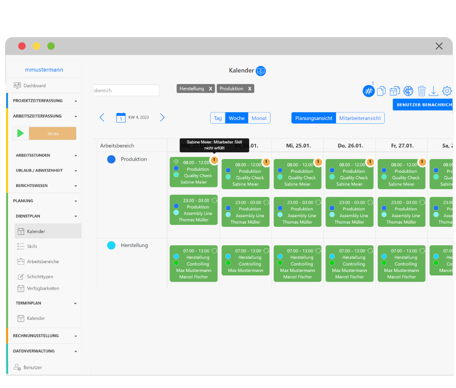
Task: Switch to Mitarbeiteransicht view
Action: pyautogui.click(x=360, y=118)
